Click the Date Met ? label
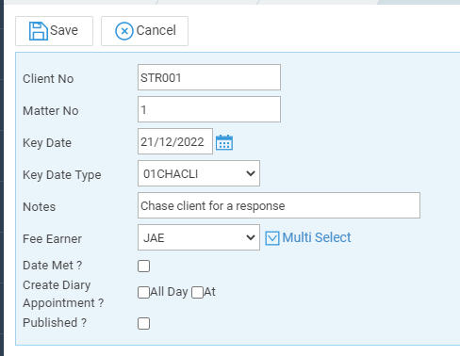 (53, 266)
